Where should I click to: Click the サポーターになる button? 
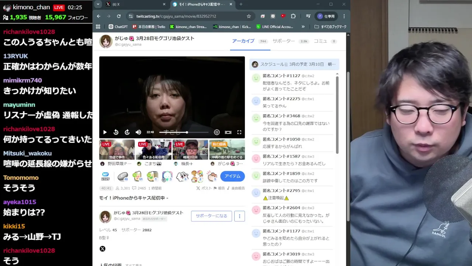click(x=211, y=216)
